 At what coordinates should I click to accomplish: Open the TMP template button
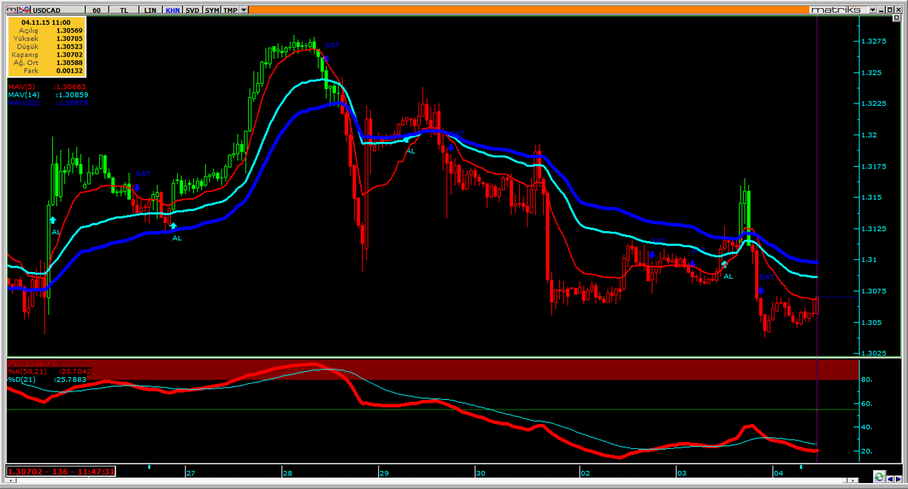click(x=230, y=10)
